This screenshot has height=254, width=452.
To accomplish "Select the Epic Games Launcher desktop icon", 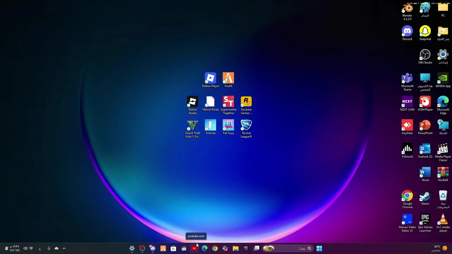I will click(425, 223).
